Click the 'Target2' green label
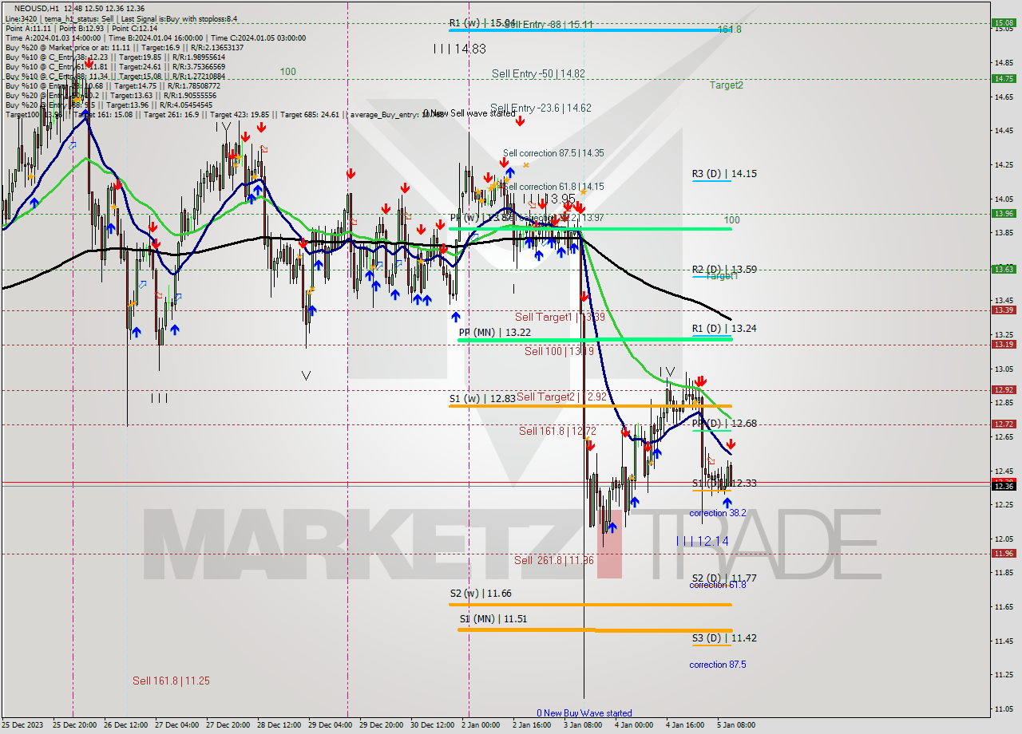The width and height of the screenshot is (1022, 734). pos(727,85)
